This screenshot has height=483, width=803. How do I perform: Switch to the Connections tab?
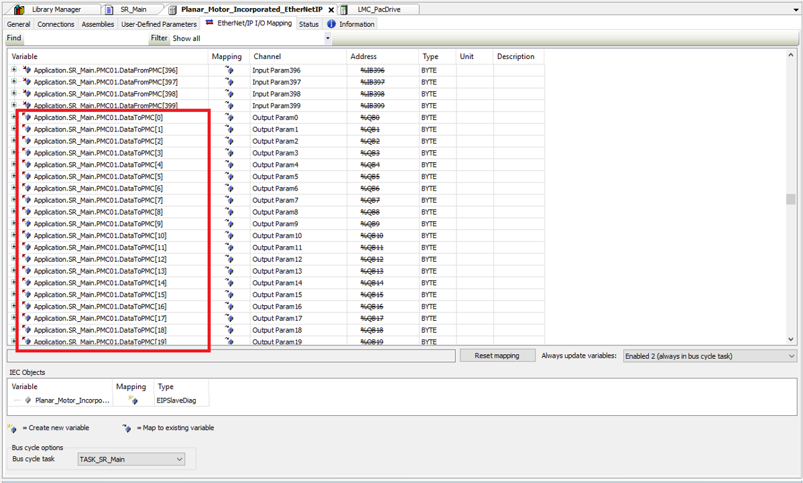[55, 23]
